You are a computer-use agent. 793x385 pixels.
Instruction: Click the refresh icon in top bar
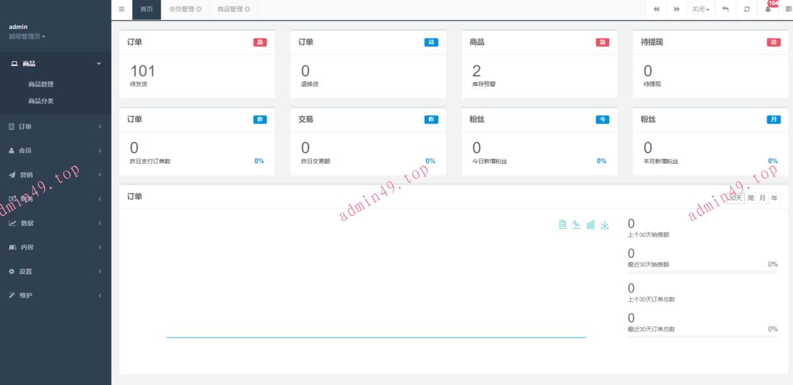click(747, 9)
